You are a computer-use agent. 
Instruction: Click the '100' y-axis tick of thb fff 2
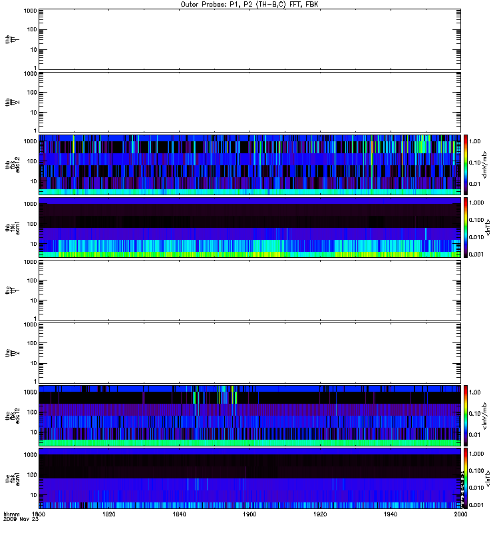tap(32, 92)
